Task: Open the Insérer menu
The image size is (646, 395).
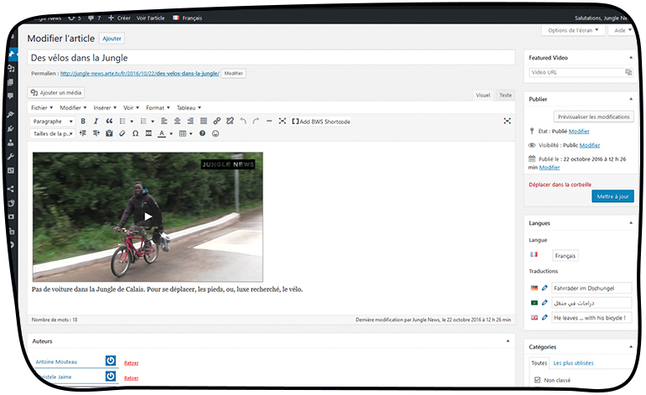Action: click(105, 108)
